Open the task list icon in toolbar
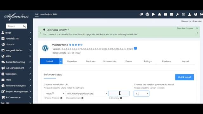The image size is (203, 114). (x=172, y=14)
